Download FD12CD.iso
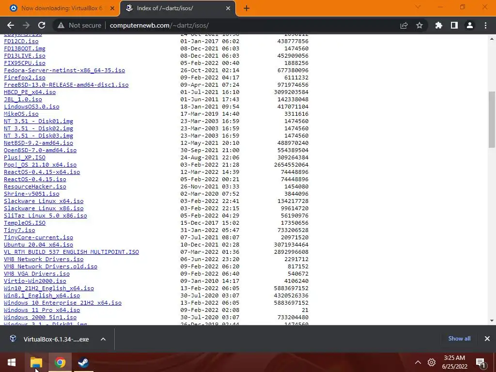Screen dimensions: 496x372 (21, 41)
